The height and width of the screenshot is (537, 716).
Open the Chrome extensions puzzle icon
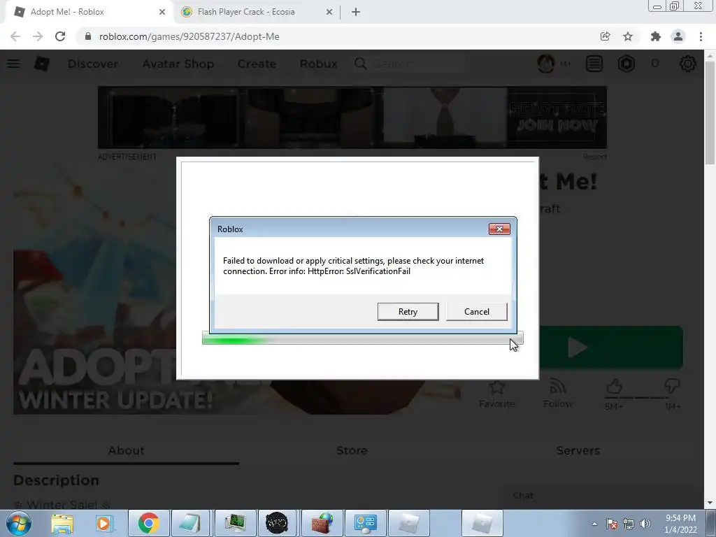coord(656,36)
